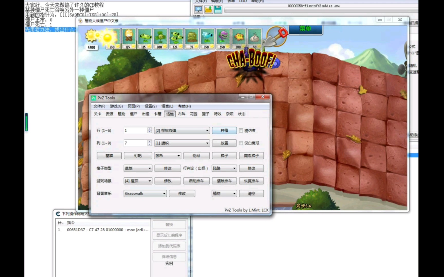Open the 植物 clear-type dropdown
Viewport: 444px width, 277px height.
(x=224, y=193)
